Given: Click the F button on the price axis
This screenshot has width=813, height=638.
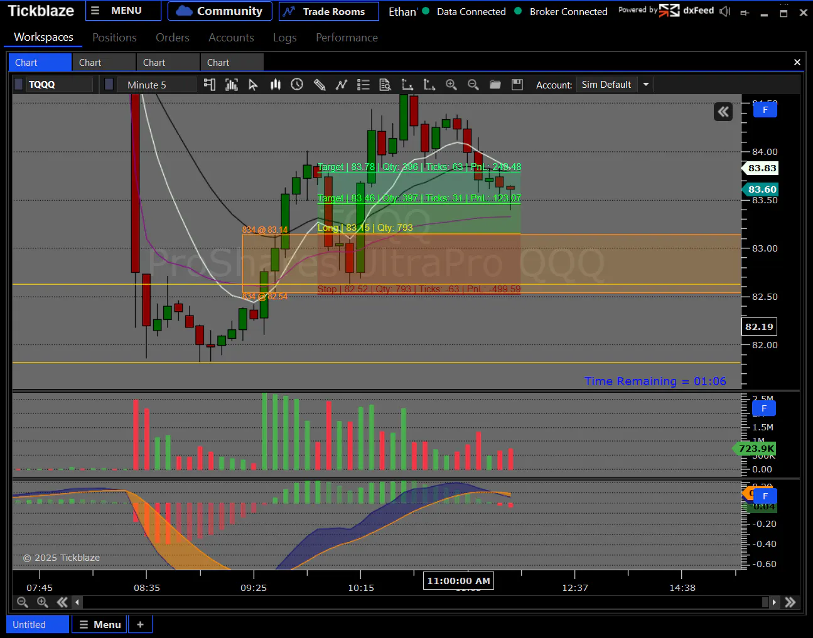Looking at the screenshot, I should click(x=765, y=110).
